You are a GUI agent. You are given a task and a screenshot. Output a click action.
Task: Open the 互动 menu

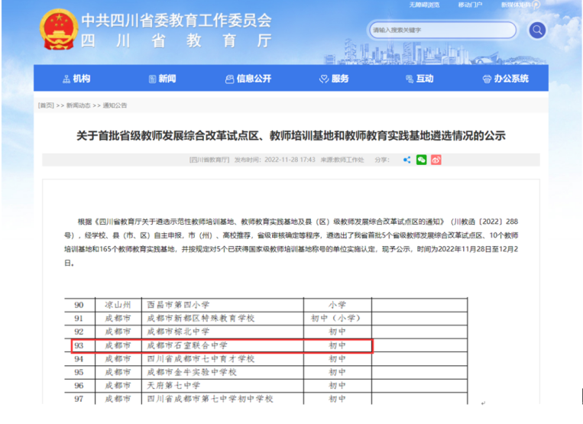point(419,79)
